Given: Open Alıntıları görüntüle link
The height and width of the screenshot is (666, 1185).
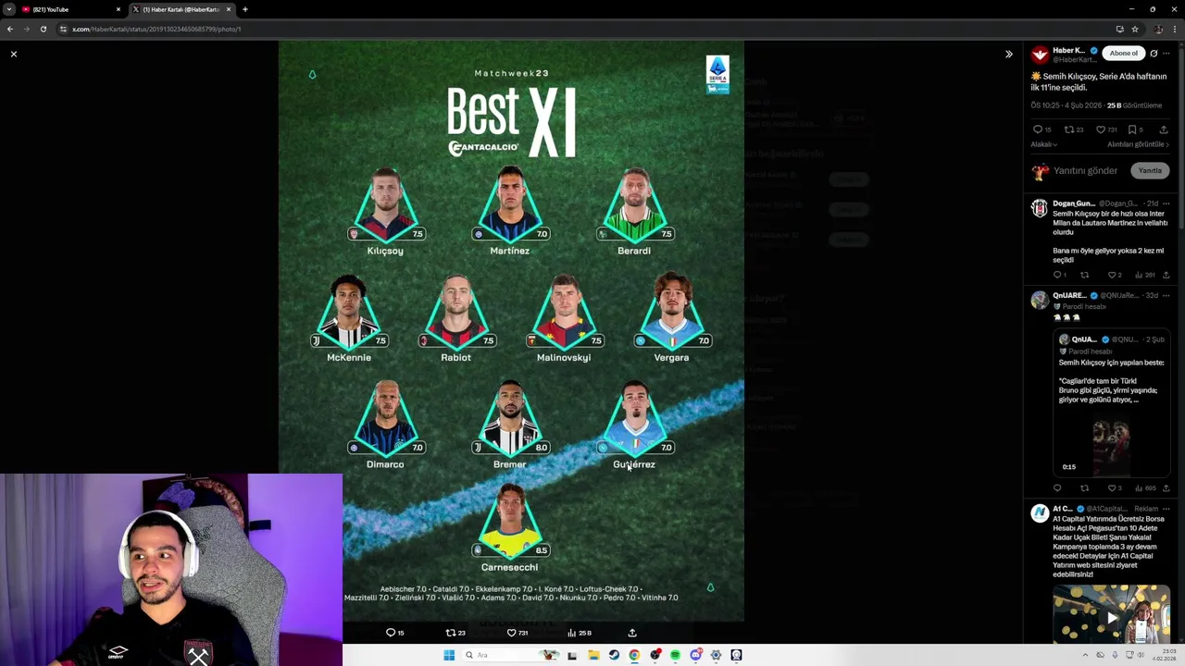Looking at the screenshot, I should point(1138,144).
